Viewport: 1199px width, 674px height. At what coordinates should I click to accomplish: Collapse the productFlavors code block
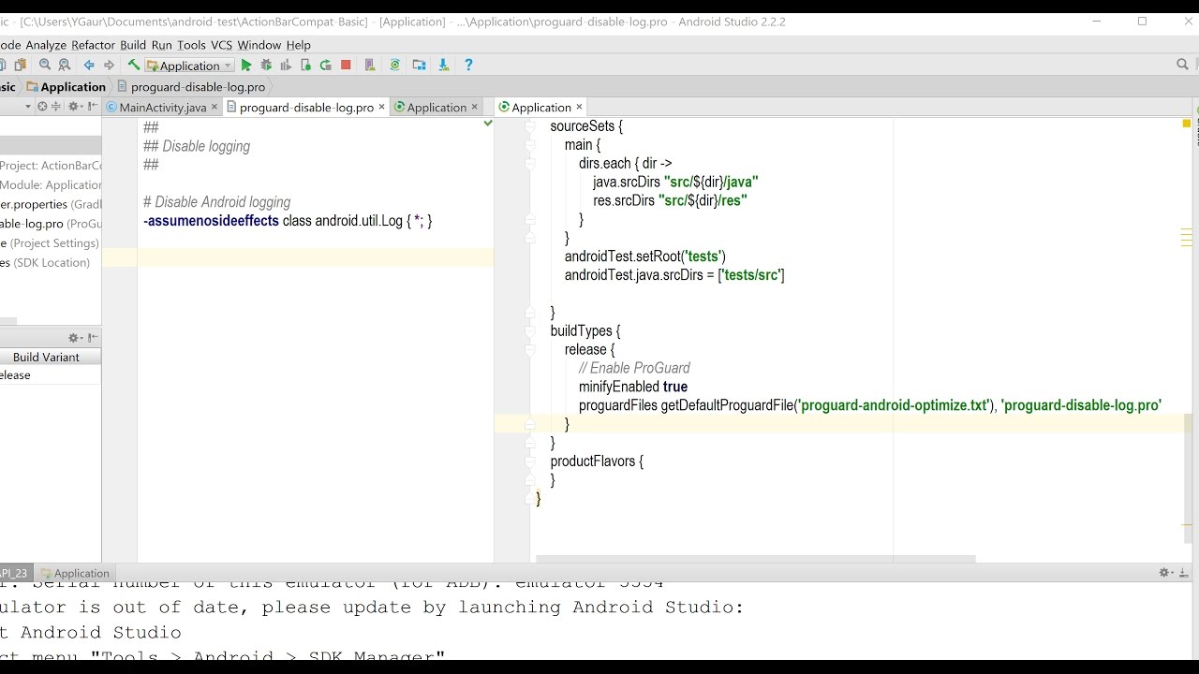530,462
